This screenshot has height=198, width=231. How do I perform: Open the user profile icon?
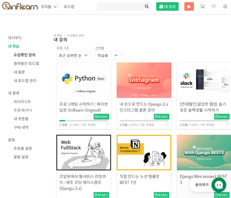pos(225,6)
